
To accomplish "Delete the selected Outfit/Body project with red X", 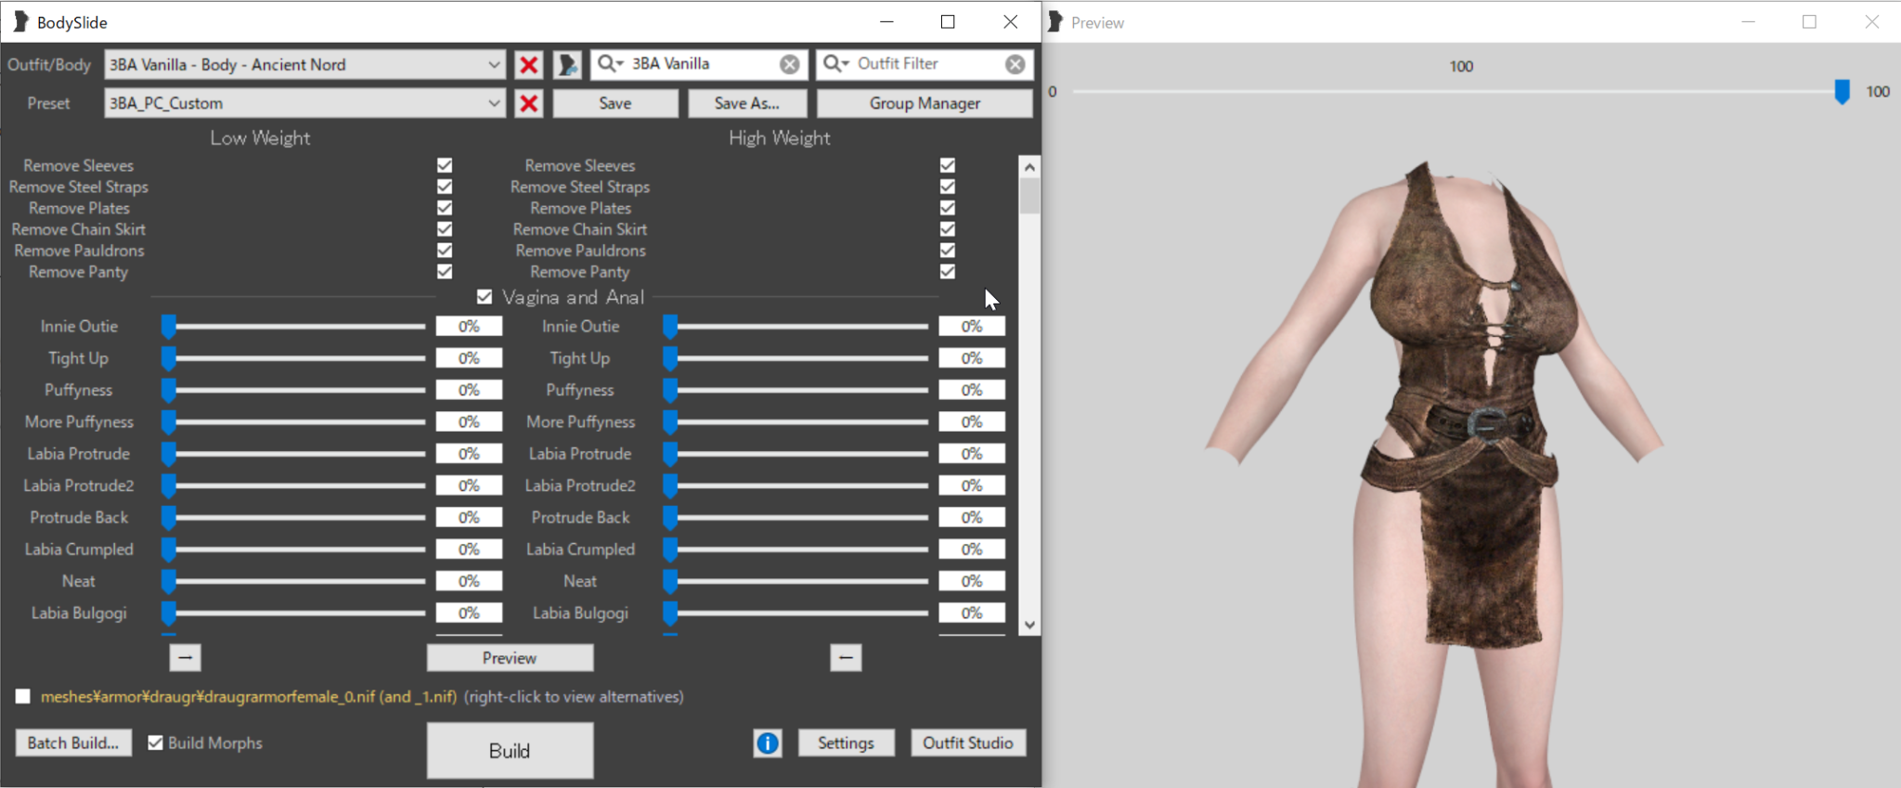I will pyautogui.click(x=529, y=64).
